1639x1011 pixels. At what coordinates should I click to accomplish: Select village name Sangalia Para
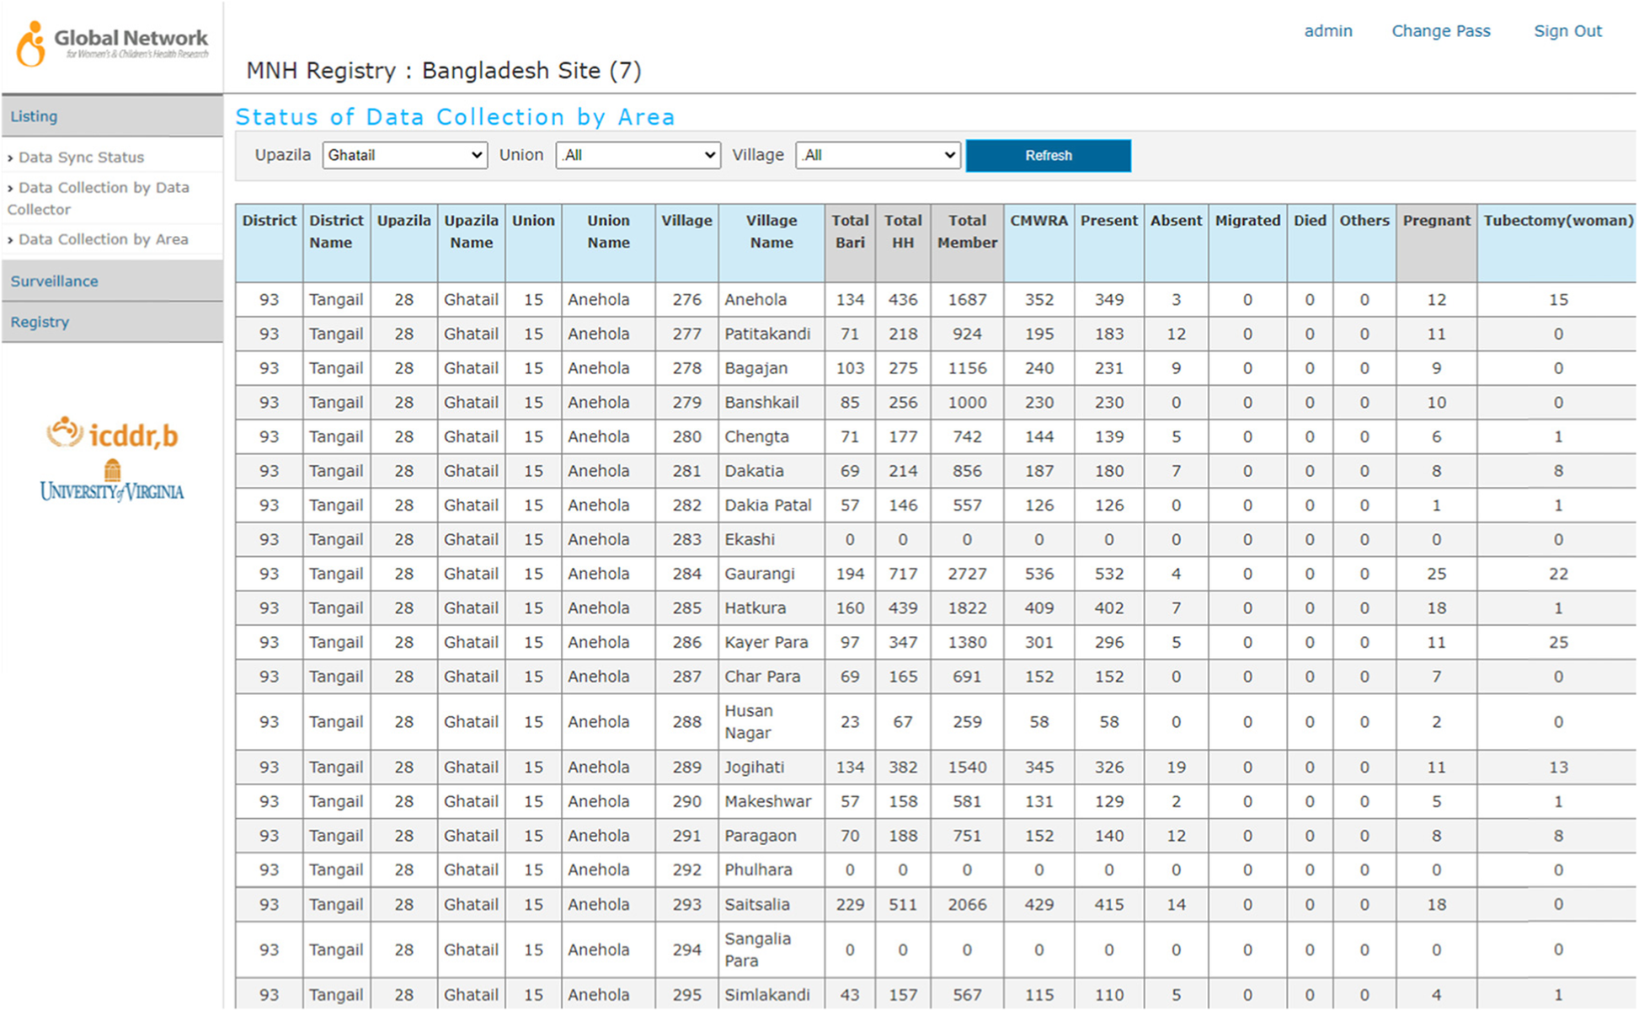757,950
